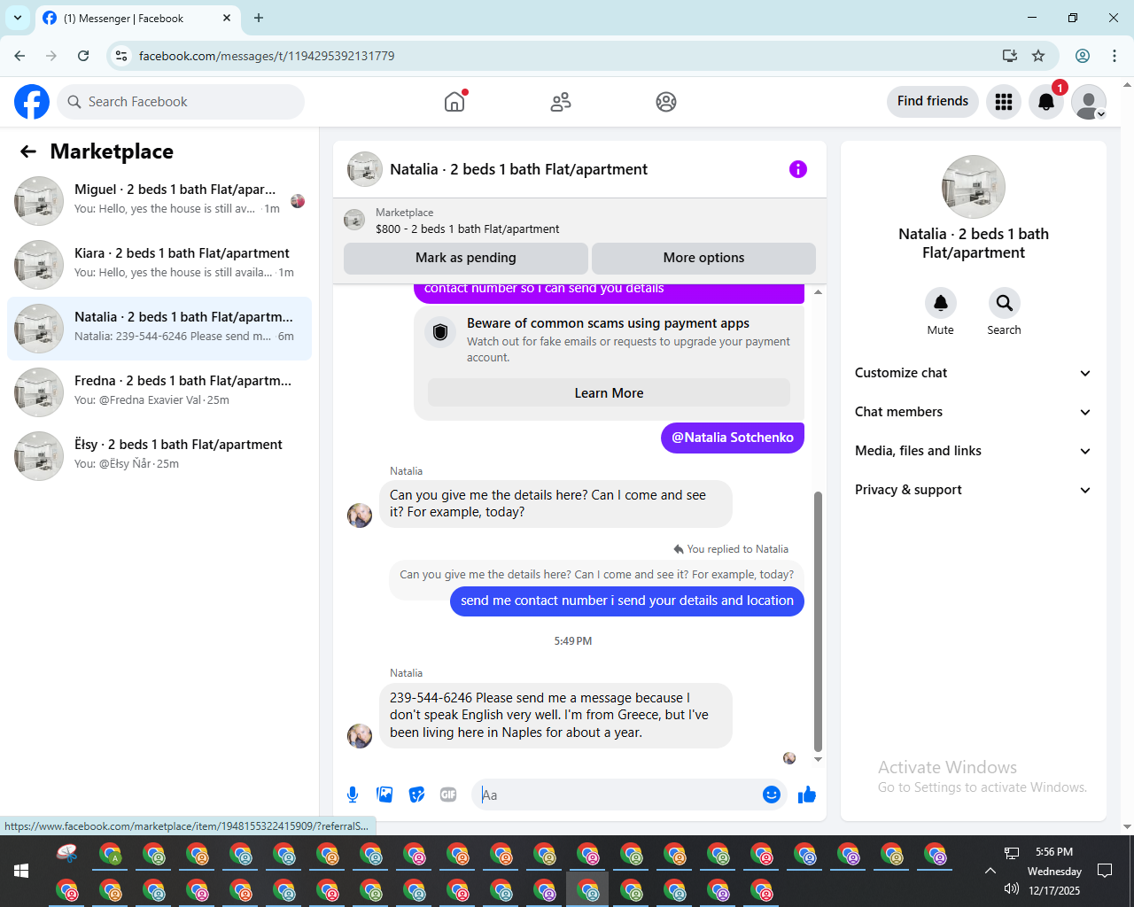This screenshot has height=907, width=1134.
Task: Search within the conversation
Action: click(1004, 303)
